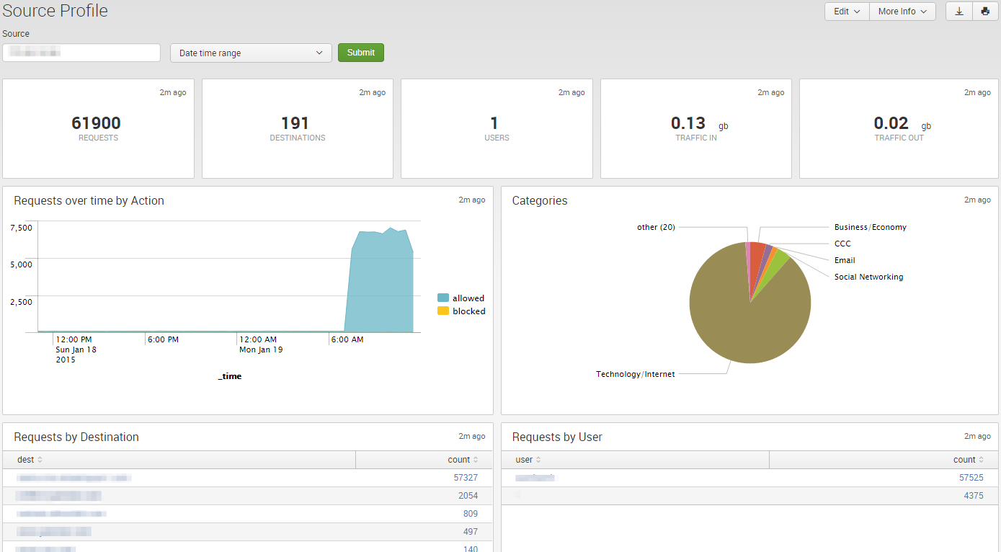Click destination count 809

(471, 514)
